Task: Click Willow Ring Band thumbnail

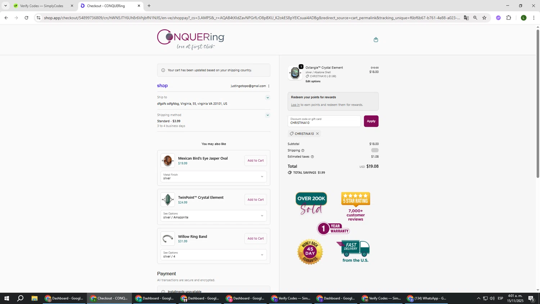Action: coord(168,238)
